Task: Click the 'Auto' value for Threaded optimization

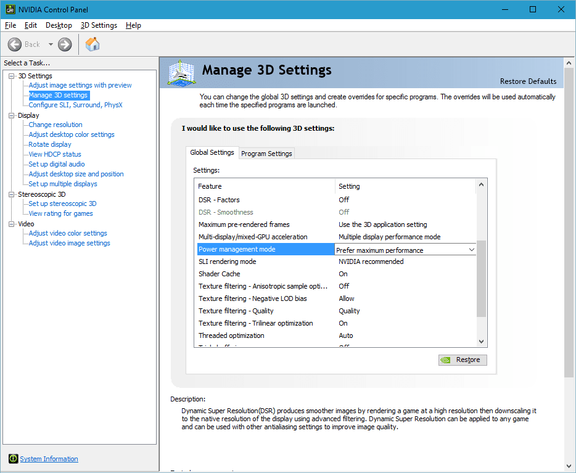Action: 346,335
